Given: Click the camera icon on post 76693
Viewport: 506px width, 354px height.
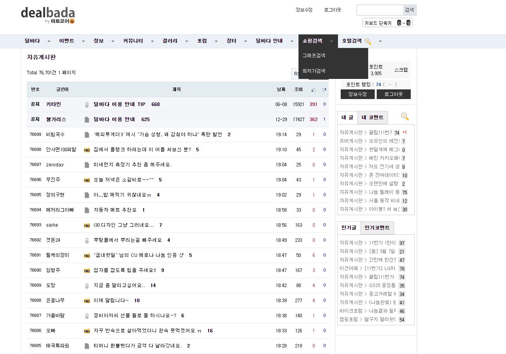Looking at the screenshot, I should coord(87,225).
